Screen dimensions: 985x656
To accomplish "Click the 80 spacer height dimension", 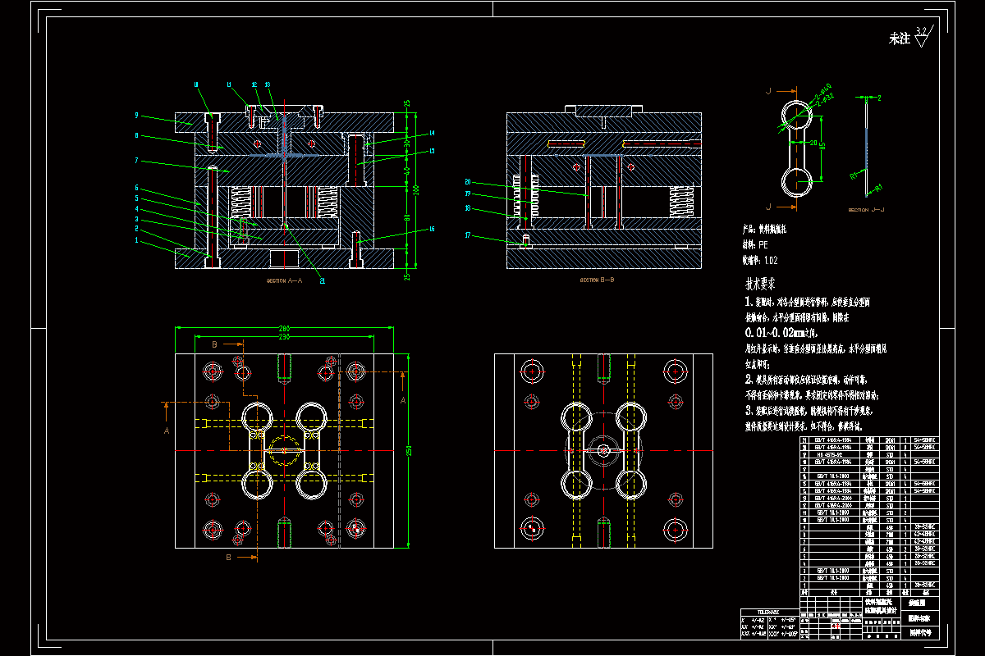I will click(406, 216).
